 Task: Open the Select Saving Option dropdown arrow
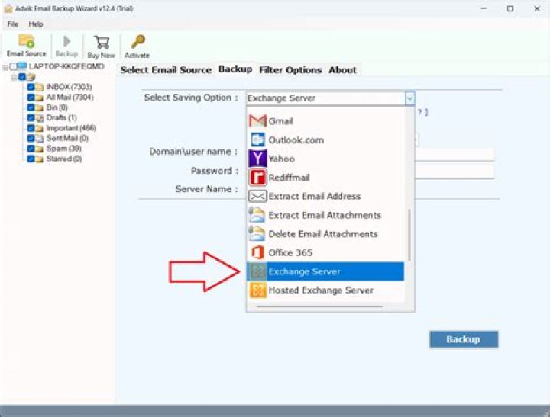409,98
